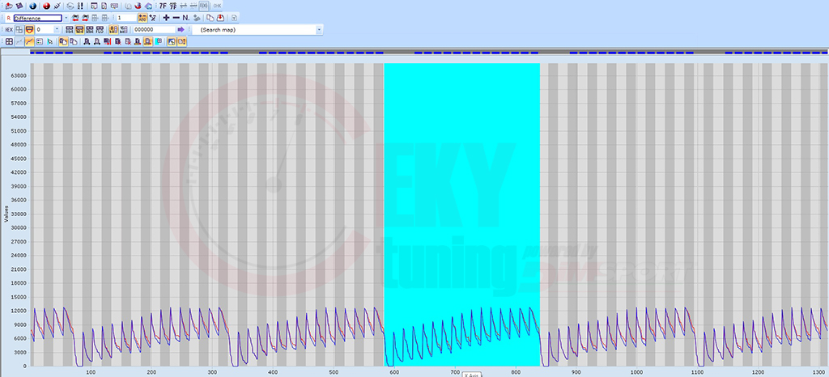This screenshot has width=829, height=377.
Task: Switch to the four-squares text view icon
Action: click(x=9, y=41)
